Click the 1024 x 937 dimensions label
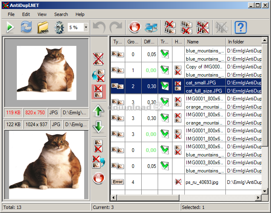 click(x=36, y=125)
